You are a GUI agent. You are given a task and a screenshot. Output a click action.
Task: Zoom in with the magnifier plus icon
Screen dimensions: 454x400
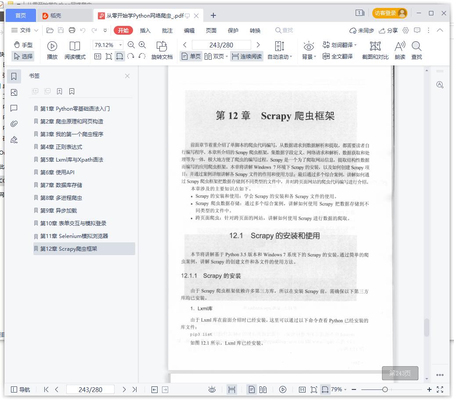tap(142, 45)
